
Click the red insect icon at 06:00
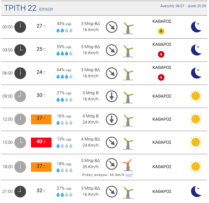click(161, 77)
